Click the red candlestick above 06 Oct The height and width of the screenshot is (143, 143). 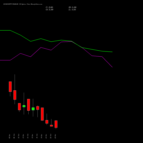[x=15, y=95]
